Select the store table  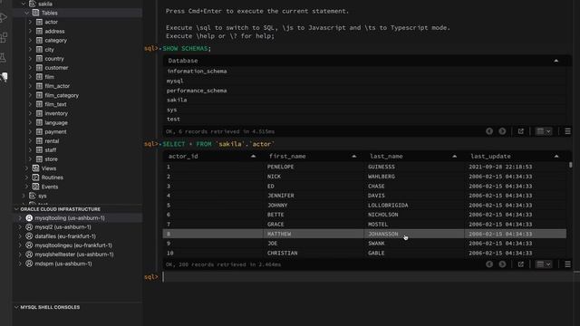(51, 159)
